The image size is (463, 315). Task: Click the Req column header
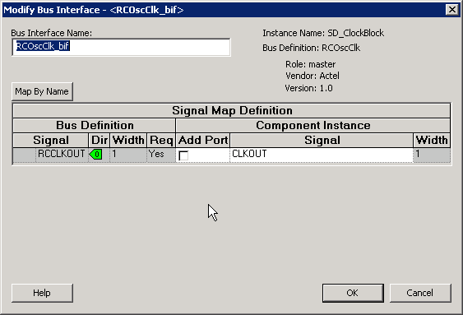click(161, 141)
